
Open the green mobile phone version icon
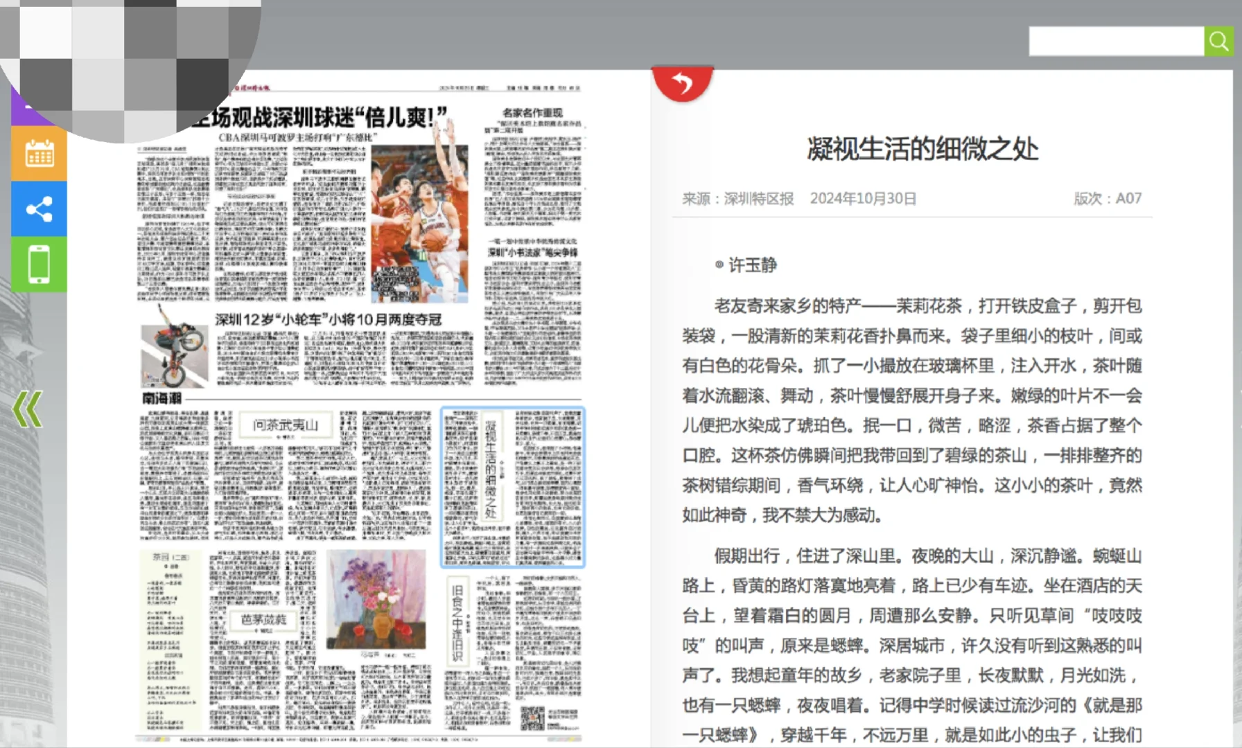click(x=39, y=265)
